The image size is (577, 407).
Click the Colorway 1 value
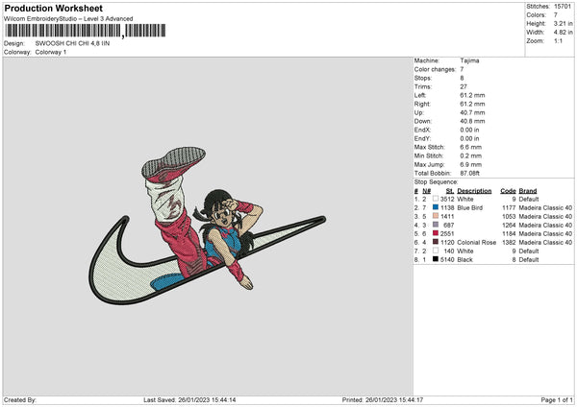point(51,52)
